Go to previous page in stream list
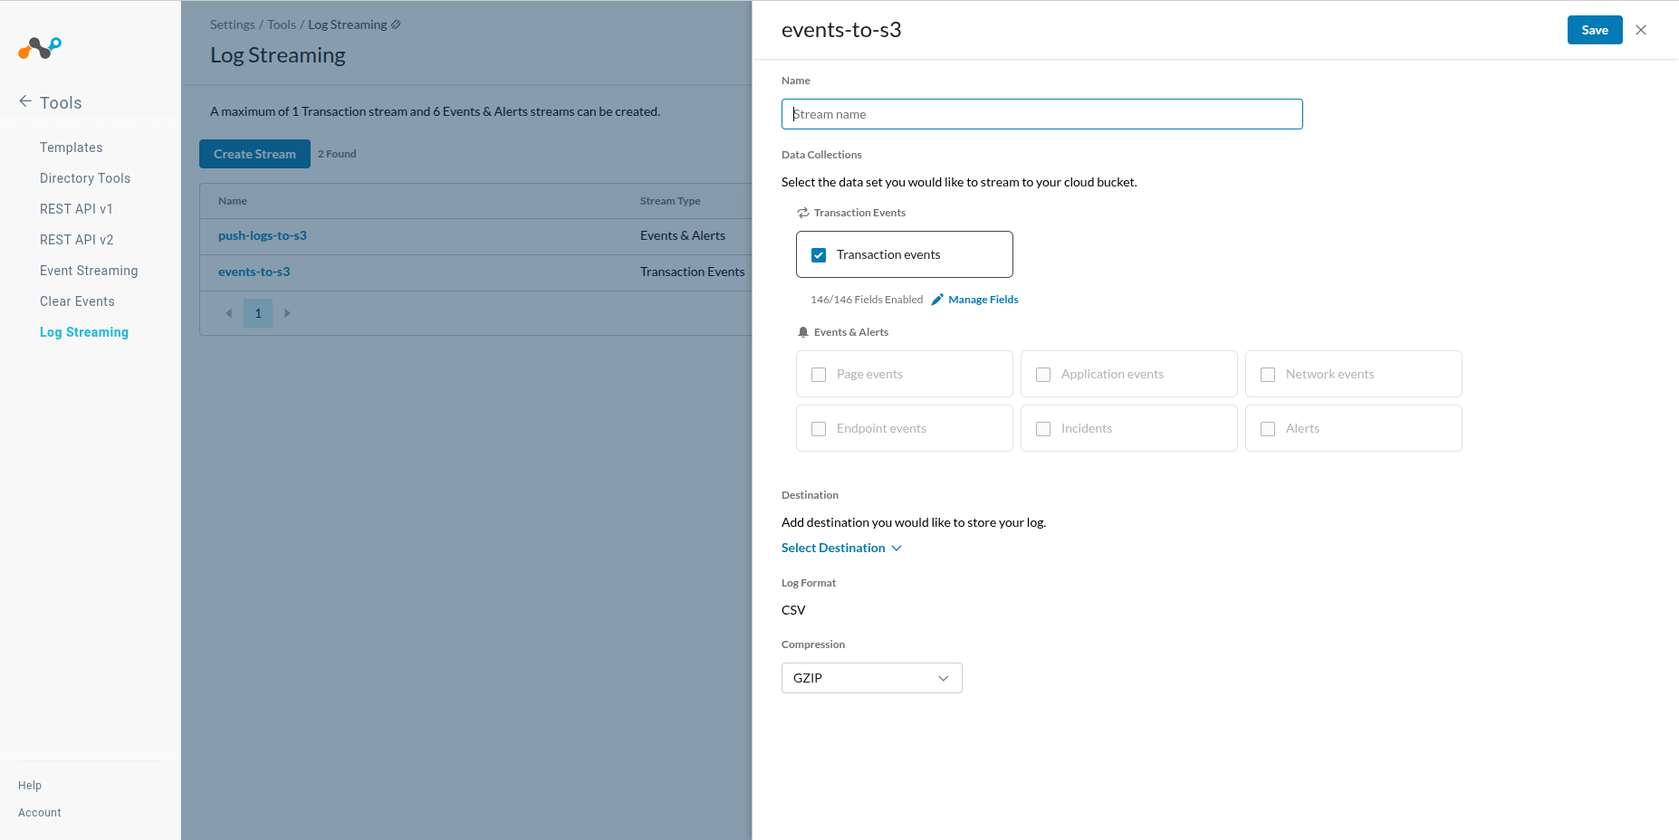 [229, 313]
